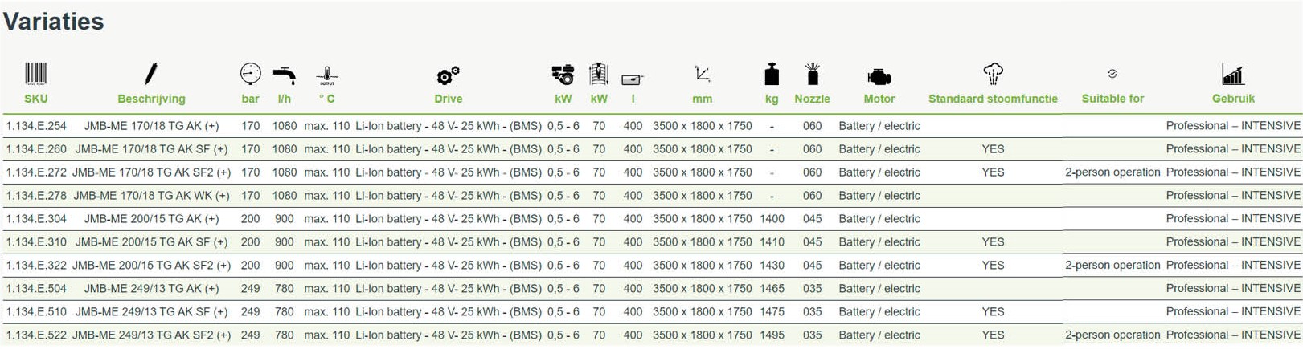Click the steam cloud icon
Viewport: 1303px width, 349px height.
pyautogui.click(x=993, y=74)
